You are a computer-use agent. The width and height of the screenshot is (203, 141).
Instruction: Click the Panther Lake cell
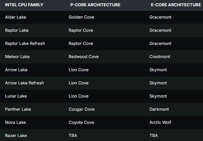tap(18, 109)
